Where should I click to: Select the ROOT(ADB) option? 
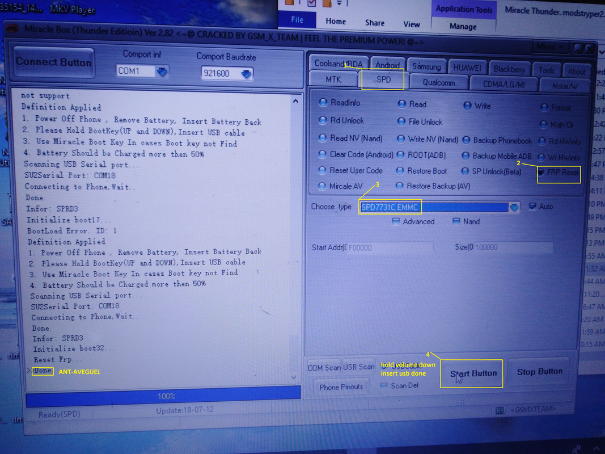click(x=421, y=155)
